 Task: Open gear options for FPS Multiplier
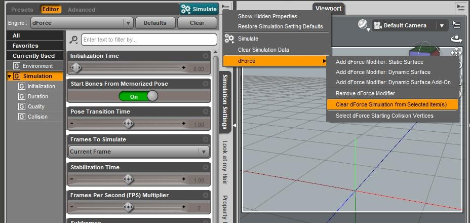206,196
